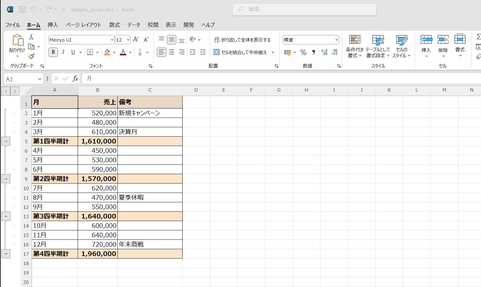
Task: Toggle Italic formatting button
Action: [x=63, y=52]
